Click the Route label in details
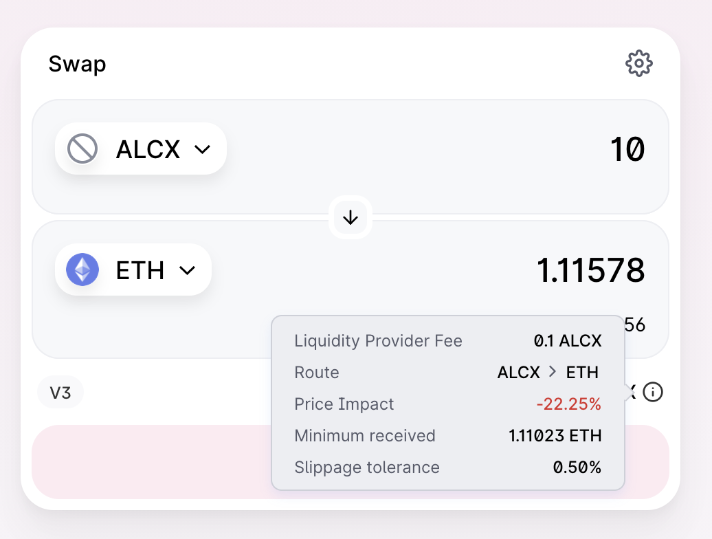Screen dimensions: 712x539 tap(317, 373)
